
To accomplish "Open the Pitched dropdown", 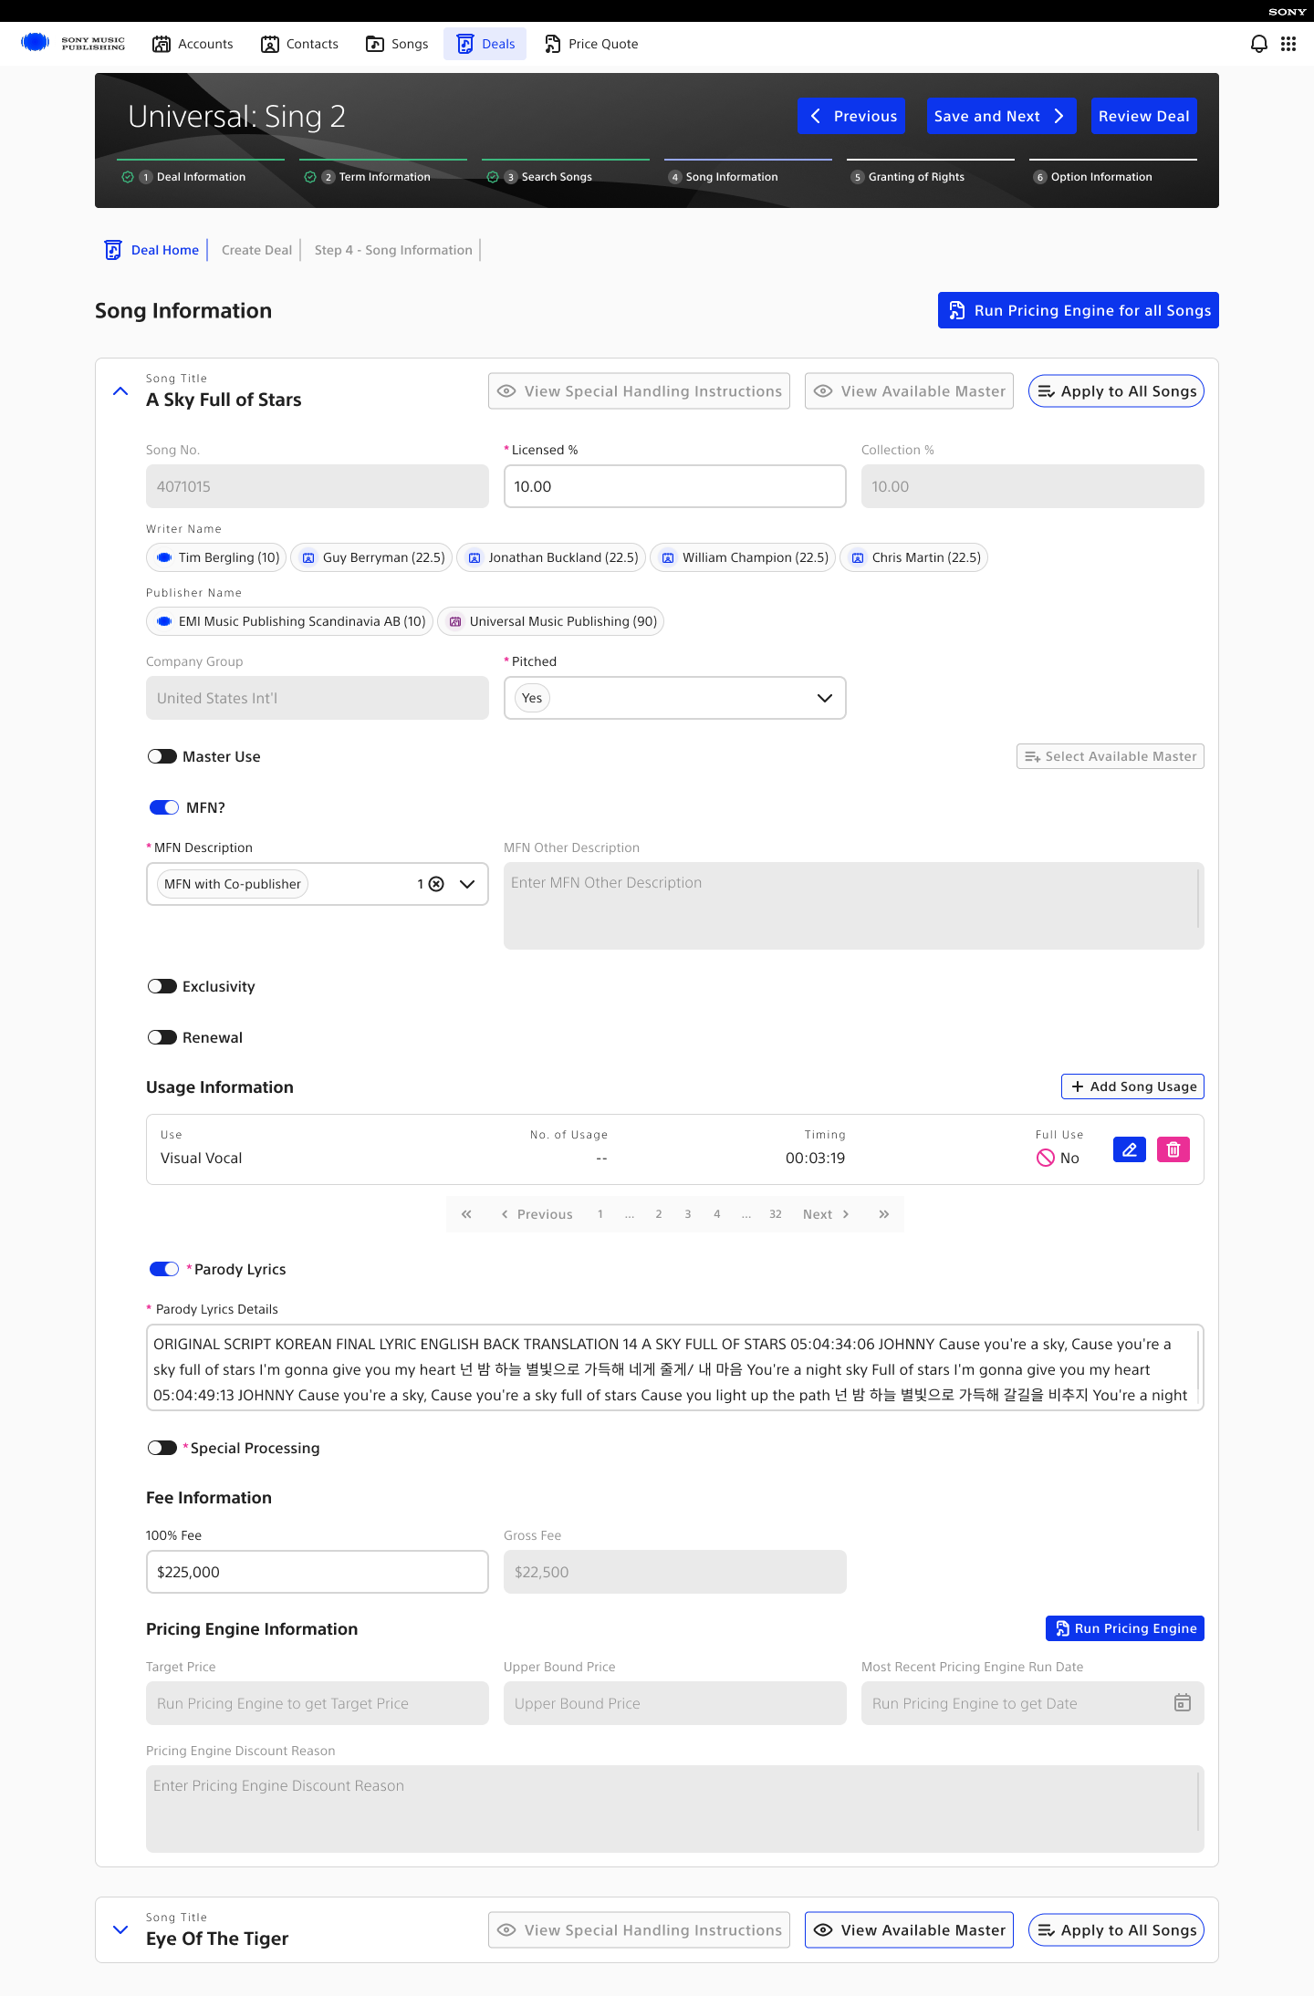I will [x=675, y=698].
